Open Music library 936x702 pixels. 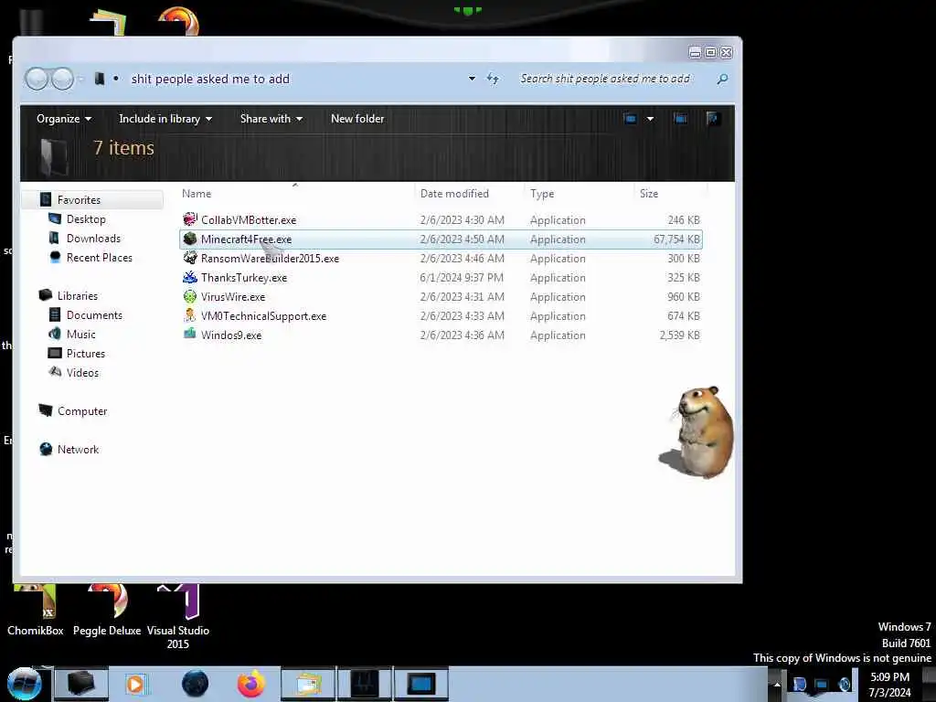pos(81,334)
